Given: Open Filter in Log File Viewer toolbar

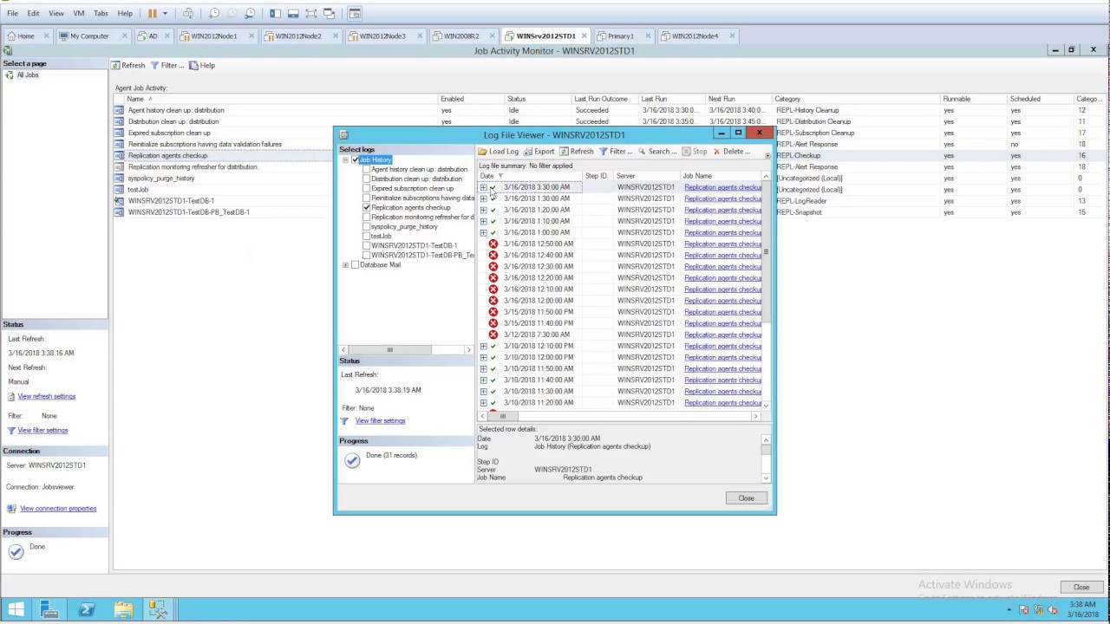Looking at the screenshot, I should tap(616, 152).
